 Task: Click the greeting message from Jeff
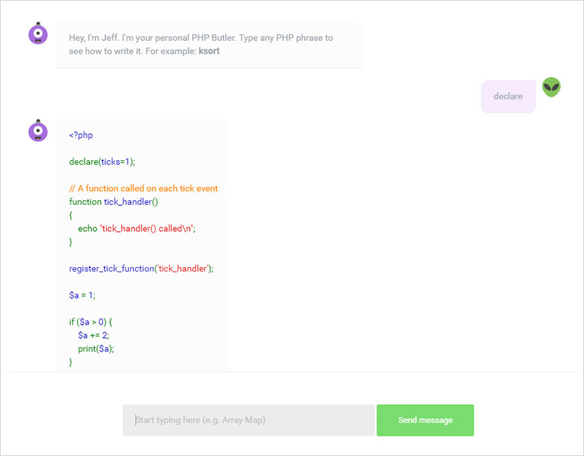pos(209,45)
